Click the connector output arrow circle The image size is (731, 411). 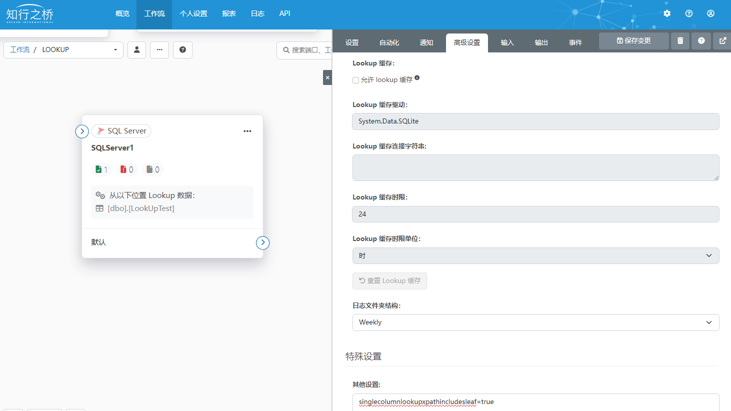point(262,242)
